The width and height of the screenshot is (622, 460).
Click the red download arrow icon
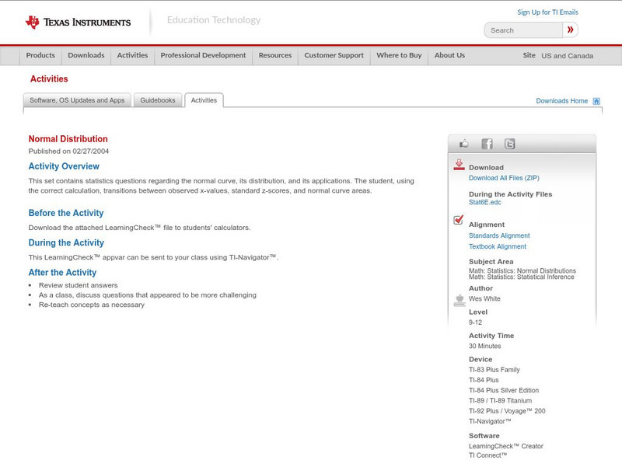tap(459, 165)
